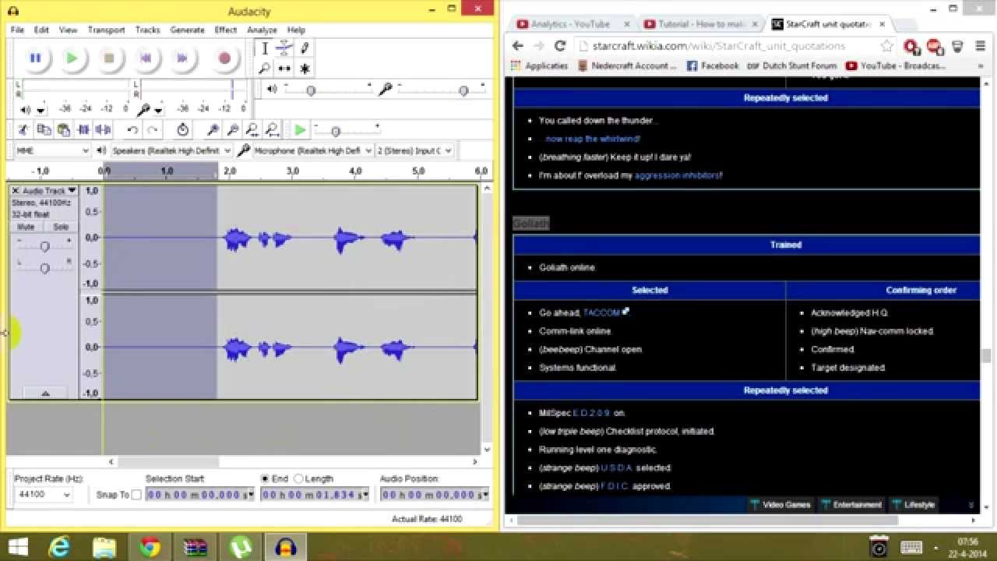Switch to the Analytics - YouTube tab
The height and width of the screenshot is (561, 997).
(x=571, y=24)
